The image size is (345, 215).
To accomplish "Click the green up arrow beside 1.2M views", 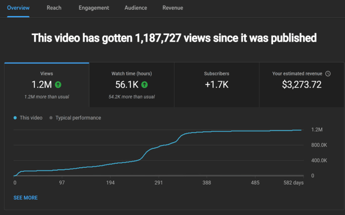I will coord(58,85).
